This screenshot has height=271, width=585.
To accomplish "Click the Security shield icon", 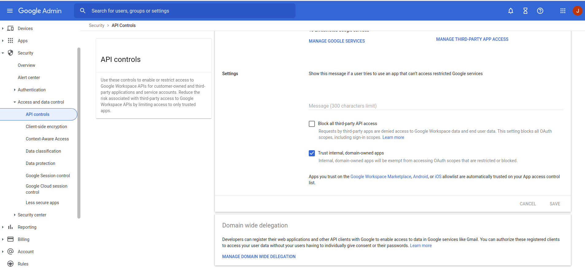I will click(10, 53).
